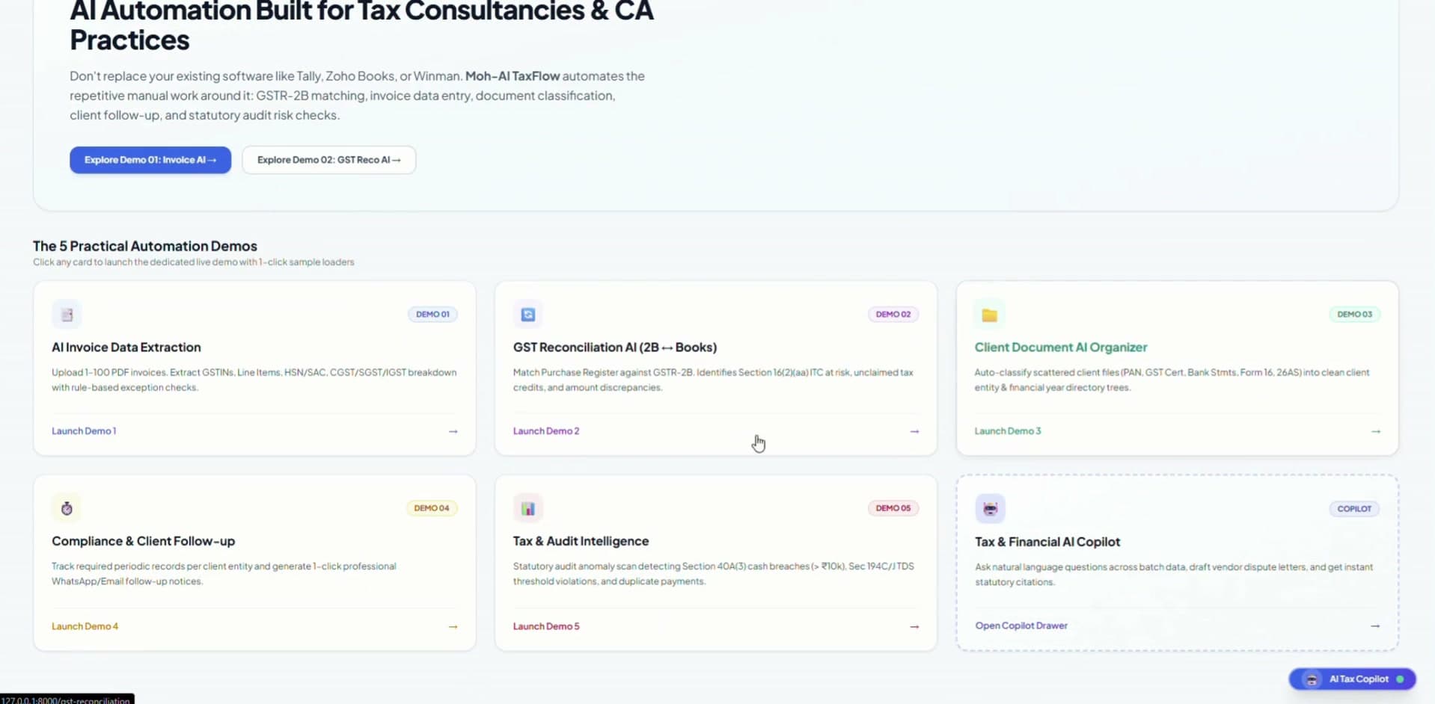Follow the Launch Demo 4 link

click(x=85, y=626)
